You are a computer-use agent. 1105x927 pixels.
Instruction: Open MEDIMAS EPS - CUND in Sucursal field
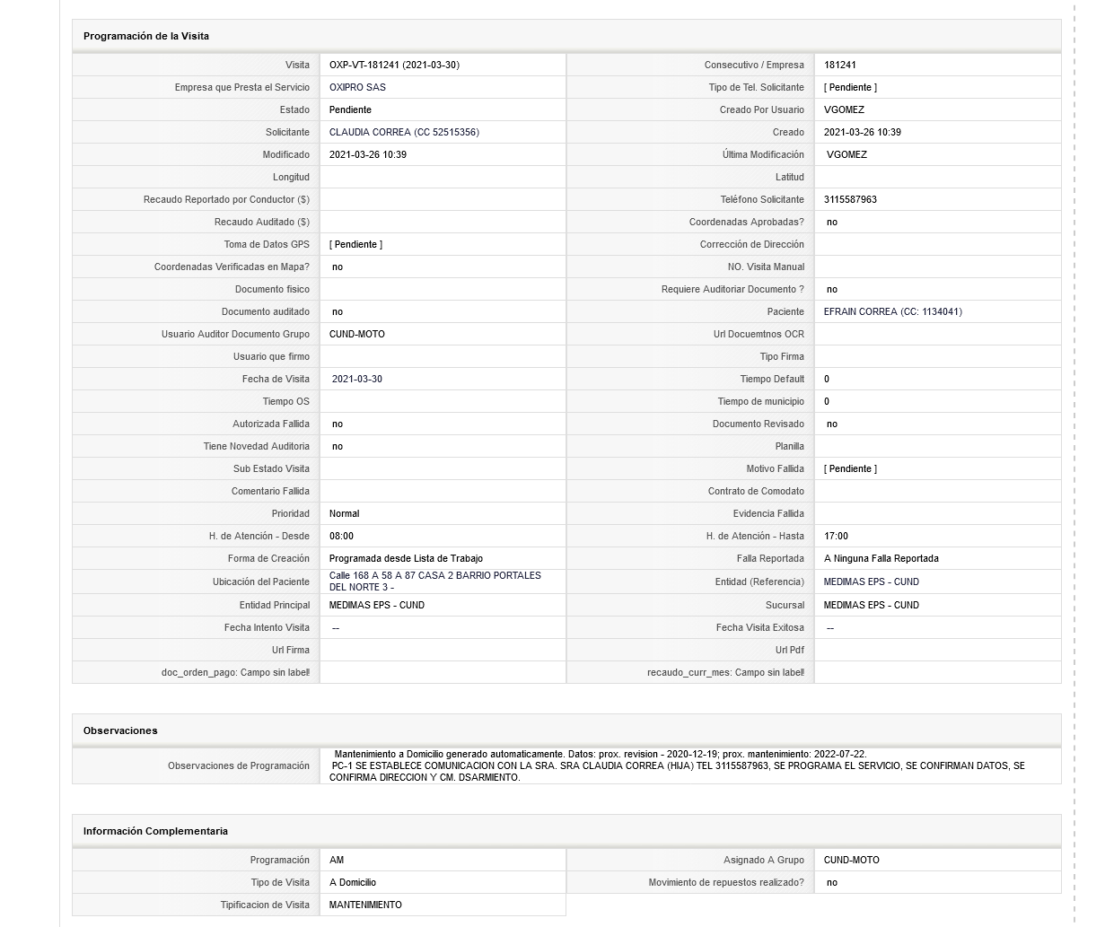coord(872,605)
